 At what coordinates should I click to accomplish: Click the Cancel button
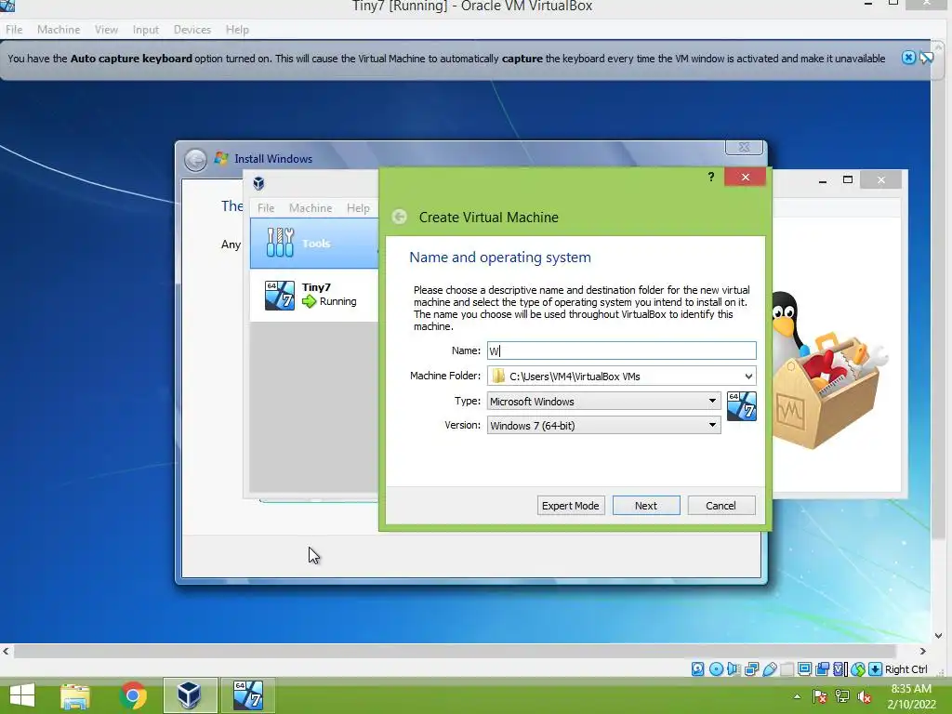coord(721,506)
